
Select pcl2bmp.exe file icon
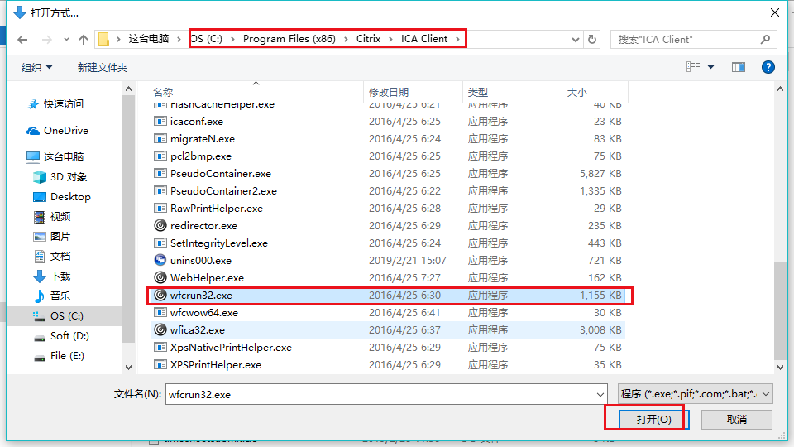pyautogui.click(x=160, y=156)
